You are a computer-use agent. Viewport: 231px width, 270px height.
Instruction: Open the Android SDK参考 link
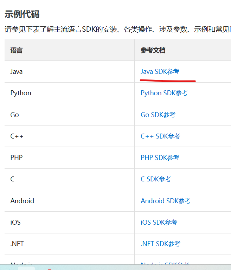click(x=166, y=201)
